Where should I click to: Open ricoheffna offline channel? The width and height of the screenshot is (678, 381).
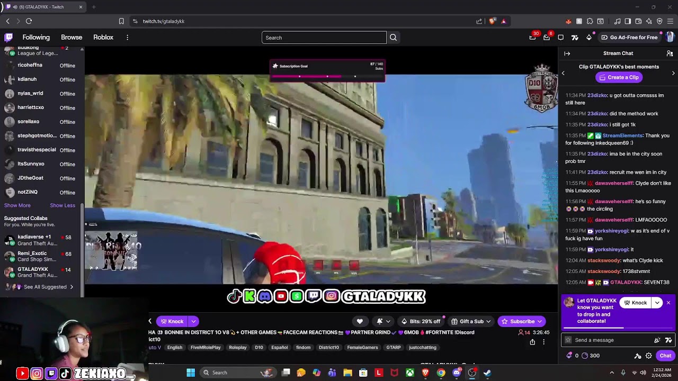(x=41, y=65)
